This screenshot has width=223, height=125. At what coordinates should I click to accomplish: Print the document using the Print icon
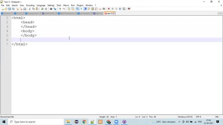pos(25,9)
